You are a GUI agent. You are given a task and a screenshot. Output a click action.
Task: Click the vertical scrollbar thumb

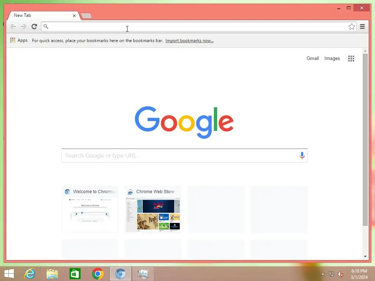point(365,140)
